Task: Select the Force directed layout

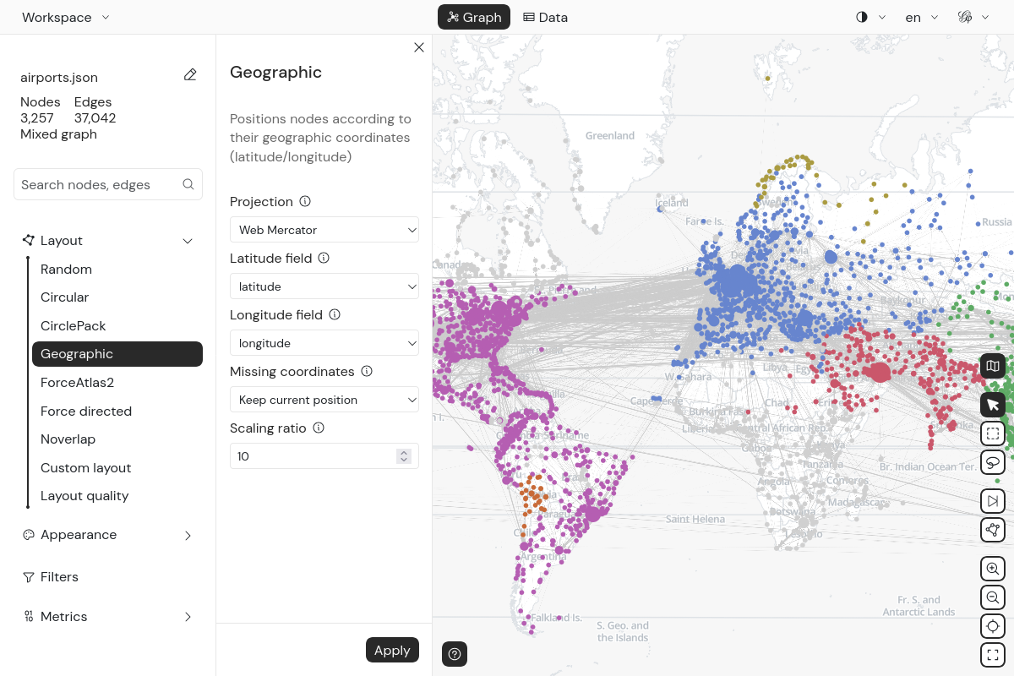Action: click(117, 412)
